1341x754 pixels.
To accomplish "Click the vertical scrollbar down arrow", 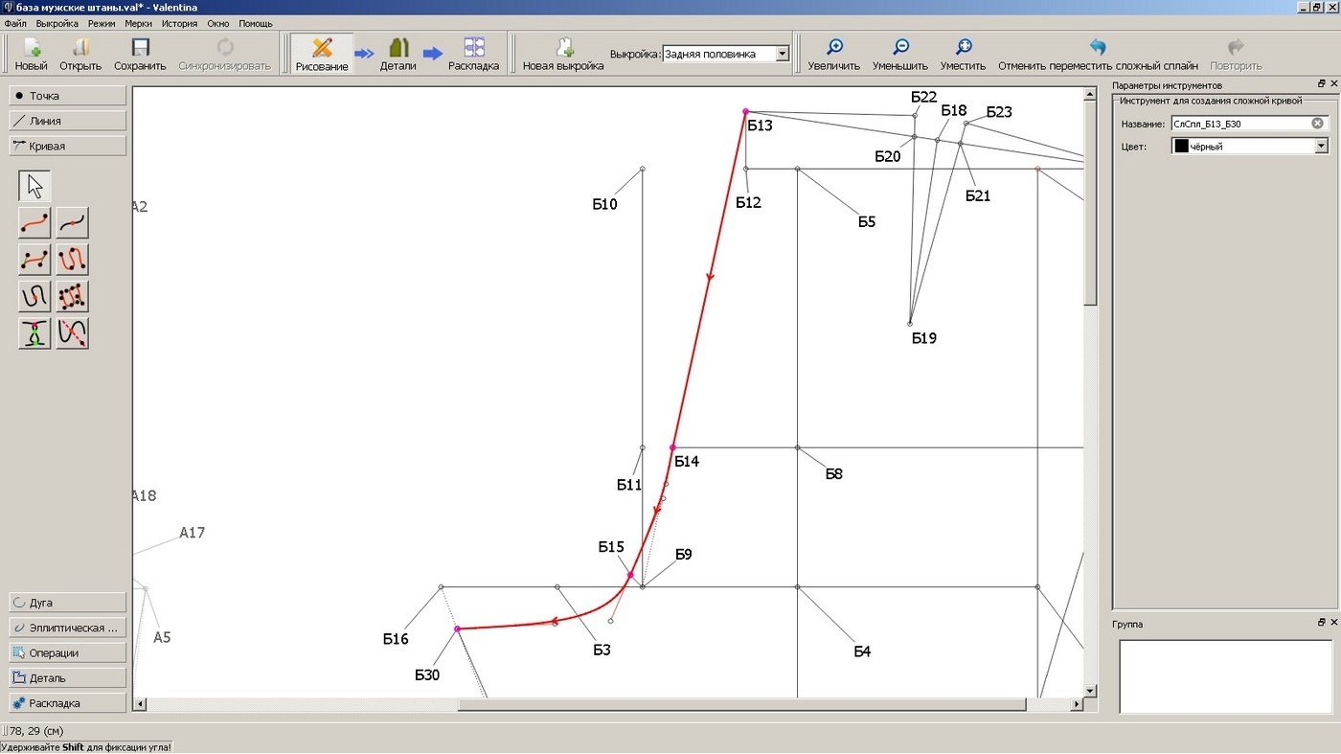I will pyautogui.click(x=1090, y=690).
